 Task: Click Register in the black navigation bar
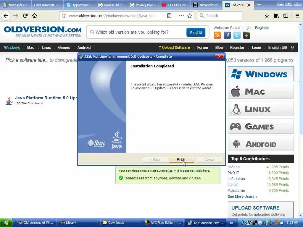(237, 48)
